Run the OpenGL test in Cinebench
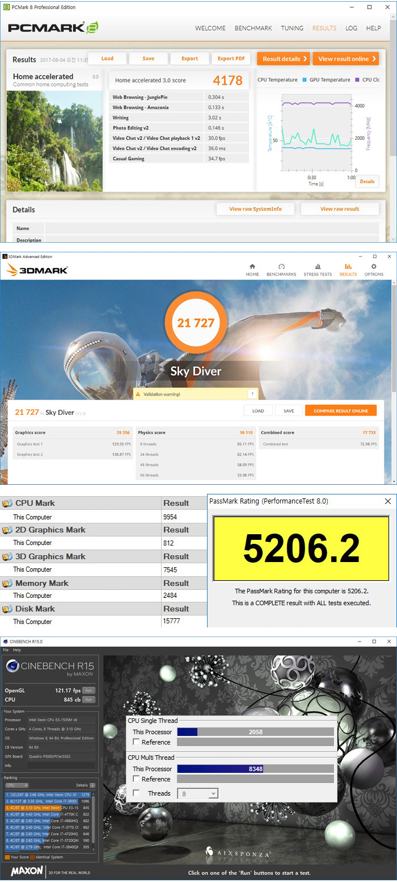The height and width of the screenshot is (882, 397). 88,690
